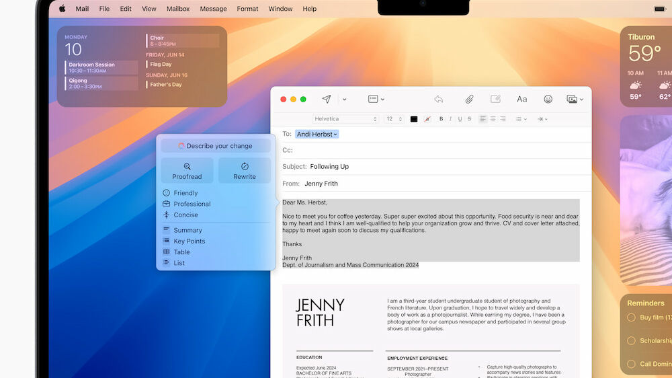Viewport: 672px width, 378px height.
Task: Click the Dear Ms. Herbst greeting
Action: (304, 202)
